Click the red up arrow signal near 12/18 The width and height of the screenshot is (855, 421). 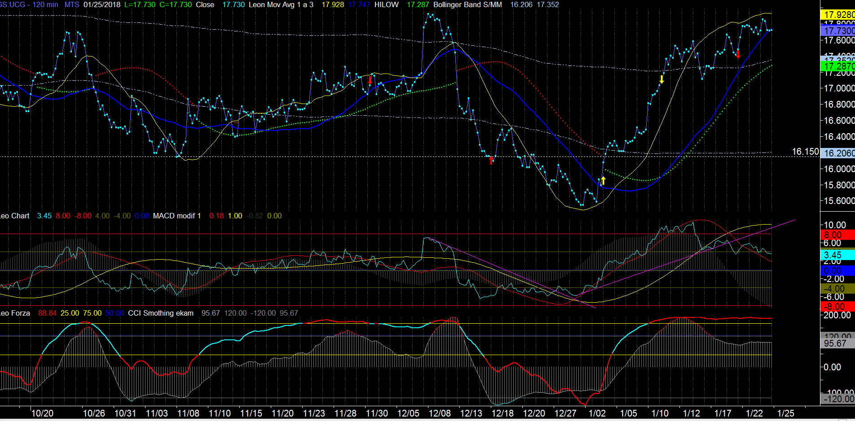tap(491, 160)
